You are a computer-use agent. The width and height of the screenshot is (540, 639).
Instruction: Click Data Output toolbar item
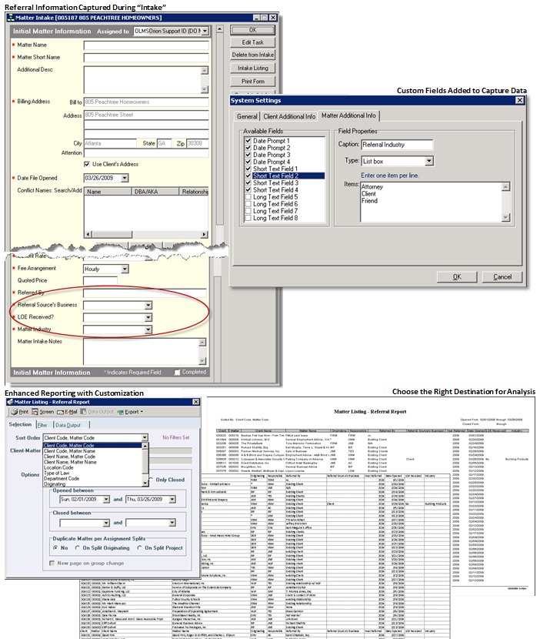pyautogui.click(x=98, y=412)
